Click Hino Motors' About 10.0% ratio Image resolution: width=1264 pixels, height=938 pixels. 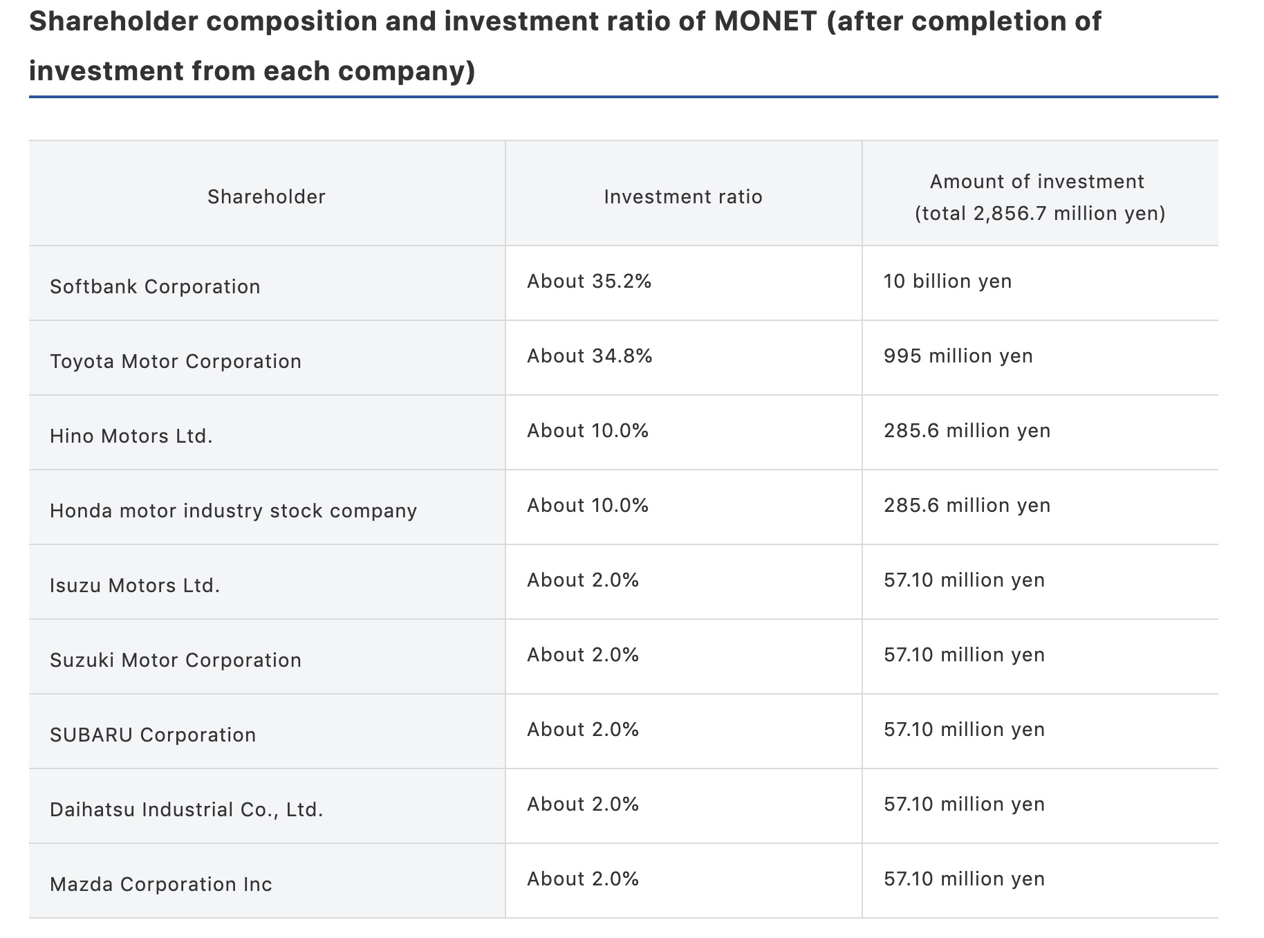pyautogui.click(x=588, y=431)
